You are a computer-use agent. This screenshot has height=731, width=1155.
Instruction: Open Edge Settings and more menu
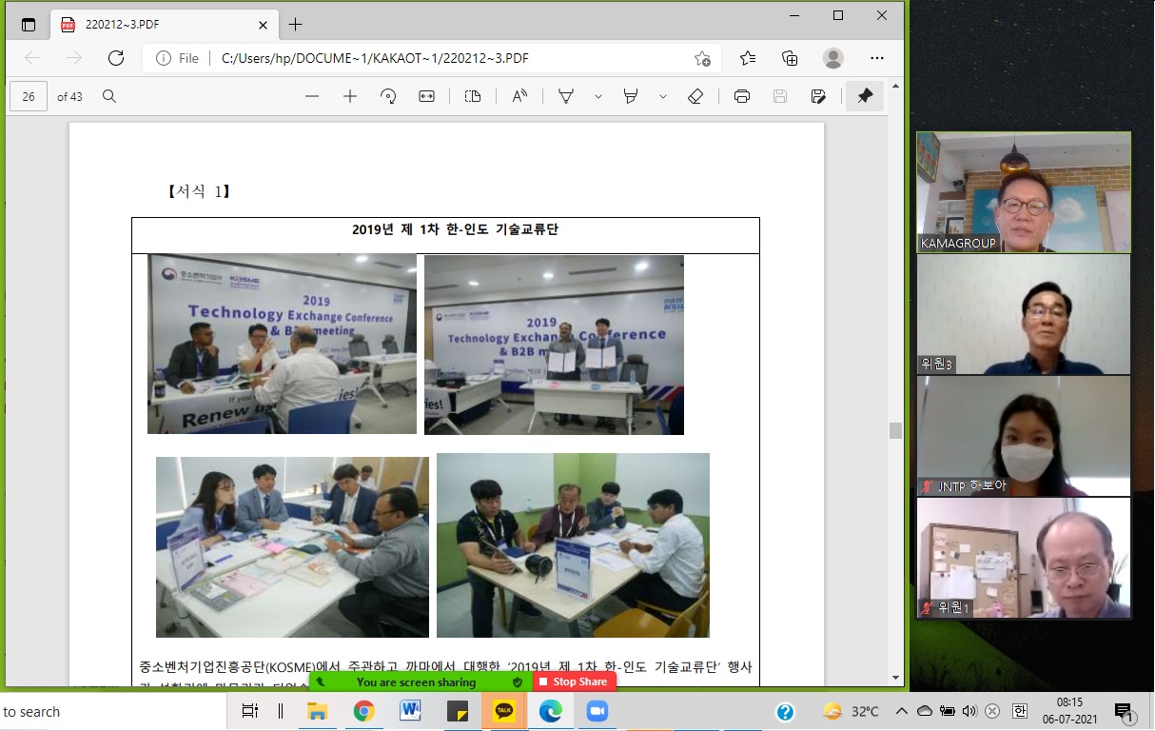pyautogui.click(x=877, y=58)
